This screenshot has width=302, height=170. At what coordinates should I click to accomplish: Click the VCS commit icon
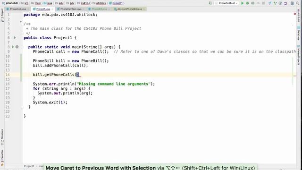pyautogui.click(x=275, y=3)
